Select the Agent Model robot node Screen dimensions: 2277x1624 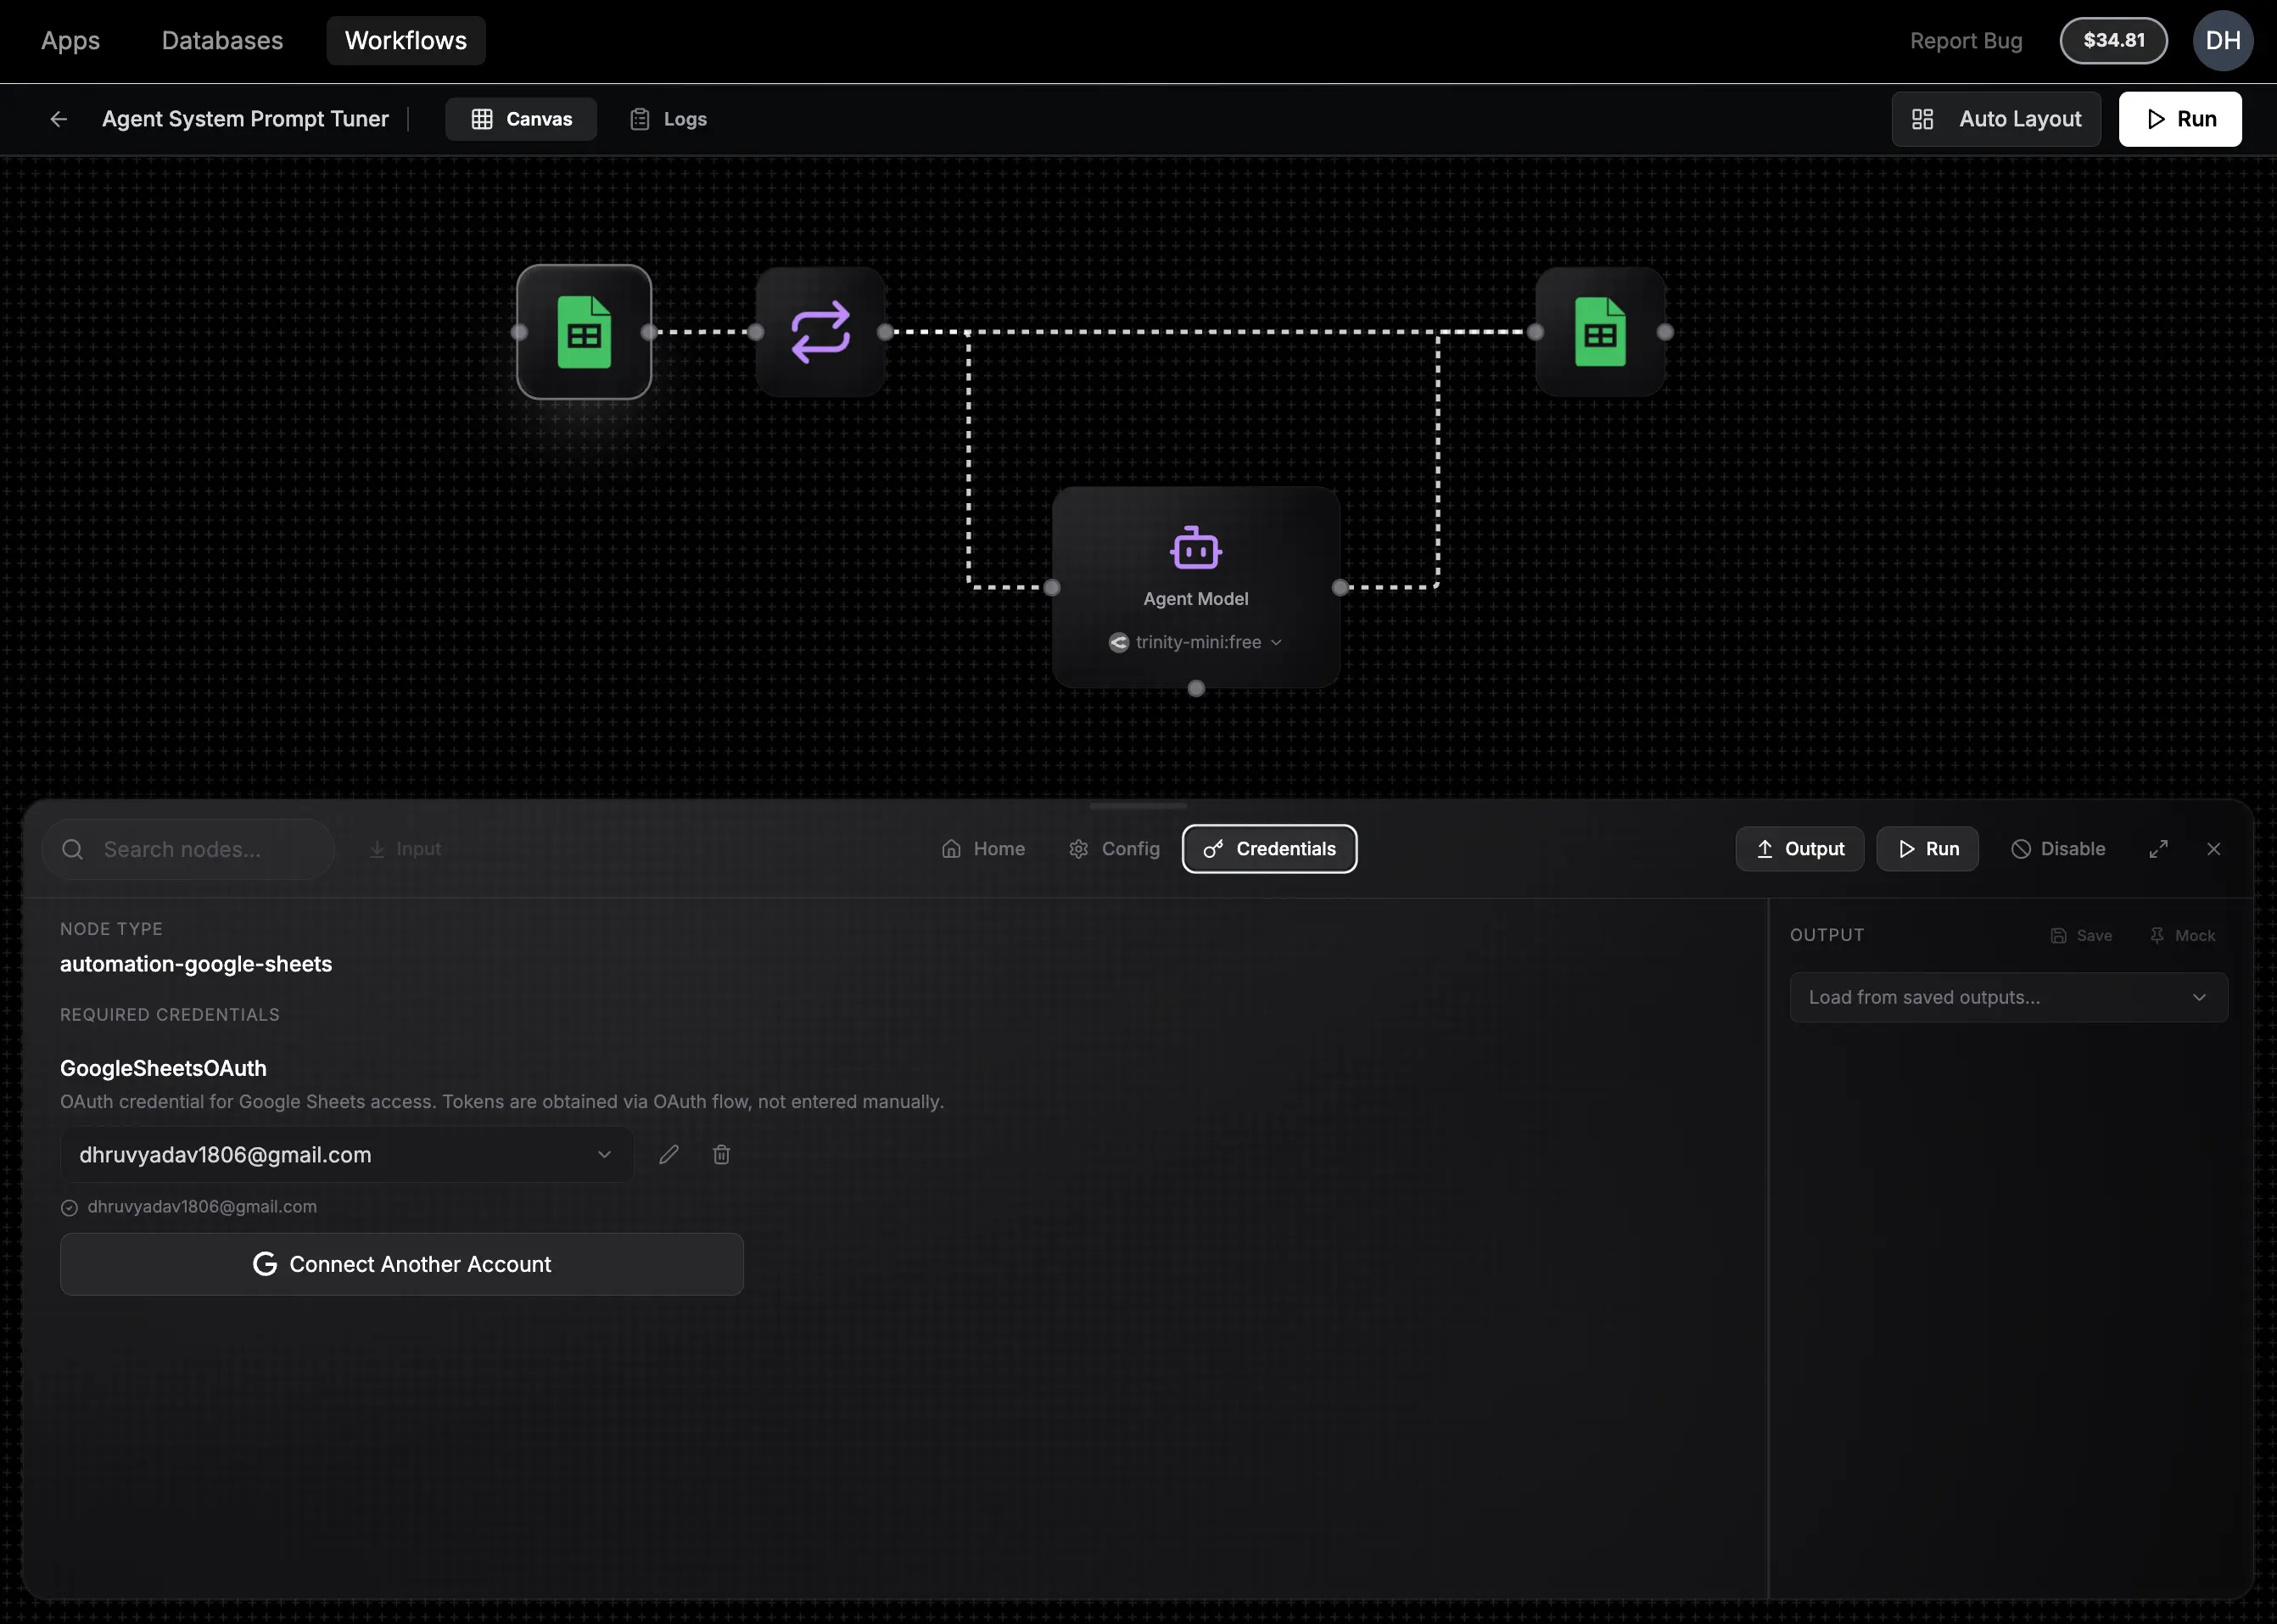pyautogui.click(x=1195, y=548)
